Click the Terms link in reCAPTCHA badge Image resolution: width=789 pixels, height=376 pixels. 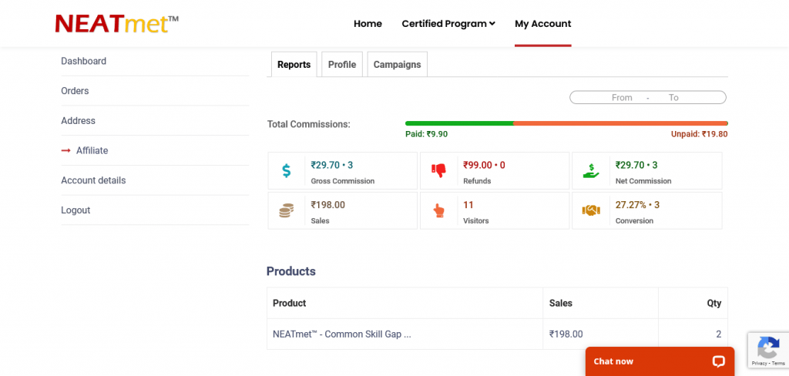[778, 363]
